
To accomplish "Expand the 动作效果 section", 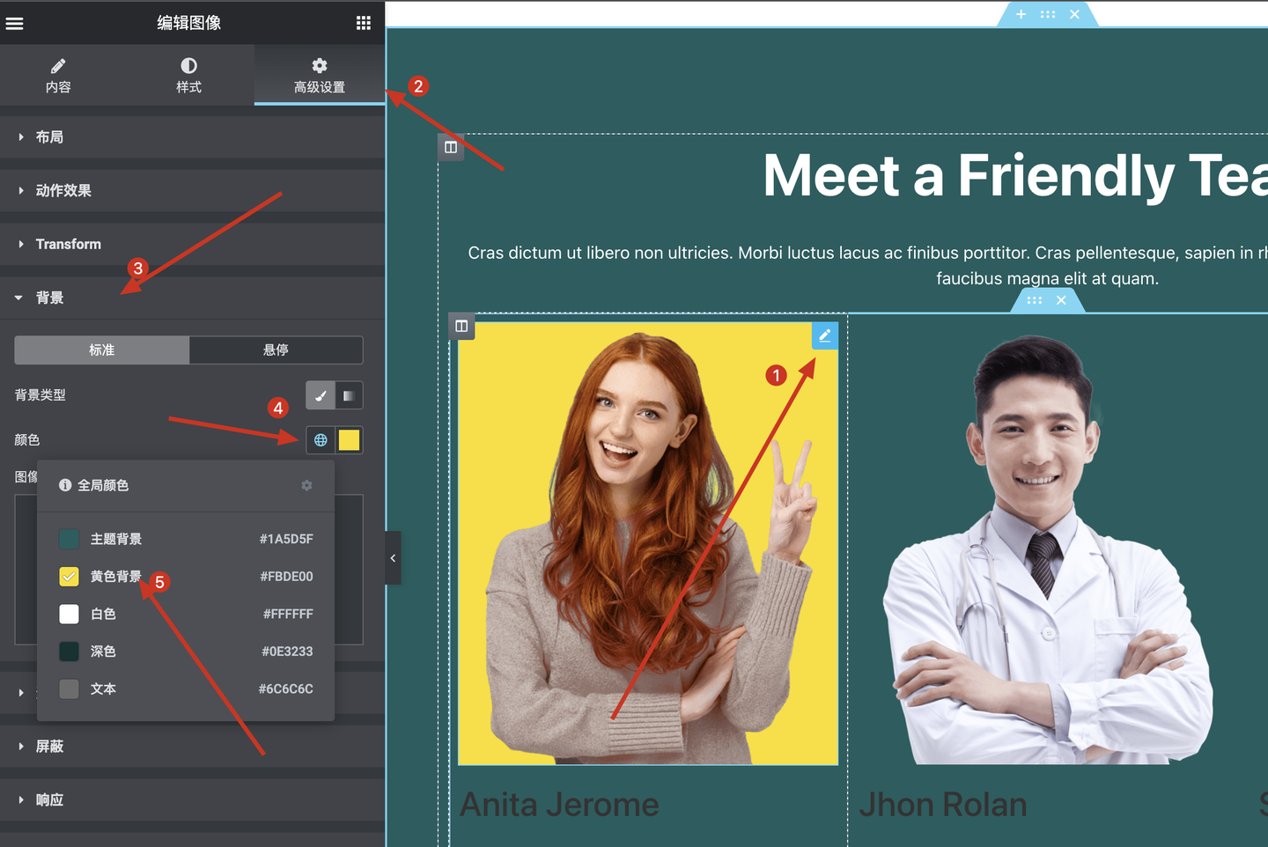I will coord(192,191).
